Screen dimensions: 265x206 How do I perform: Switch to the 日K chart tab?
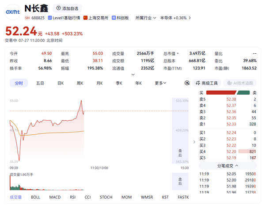[x=61, y=83]
